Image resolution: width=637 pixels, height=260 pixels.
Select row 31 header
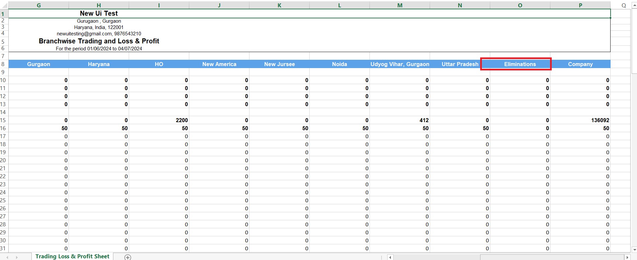pos(3,248)
